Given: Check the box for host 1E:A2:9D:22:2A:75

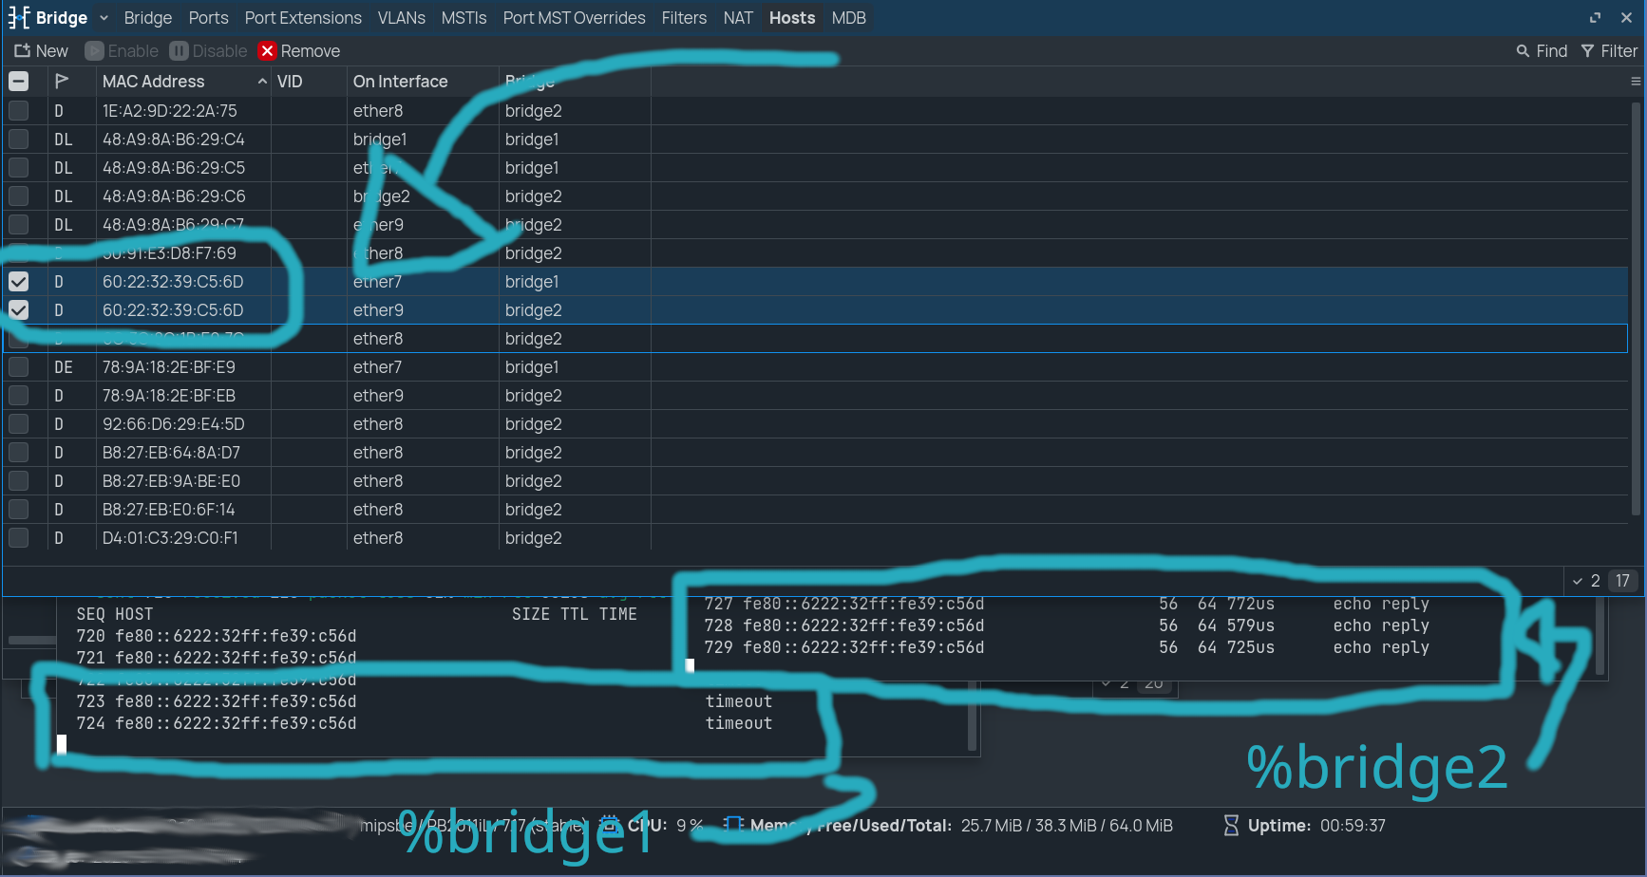Looking at the screenshot, I should [x=18, y=111].
